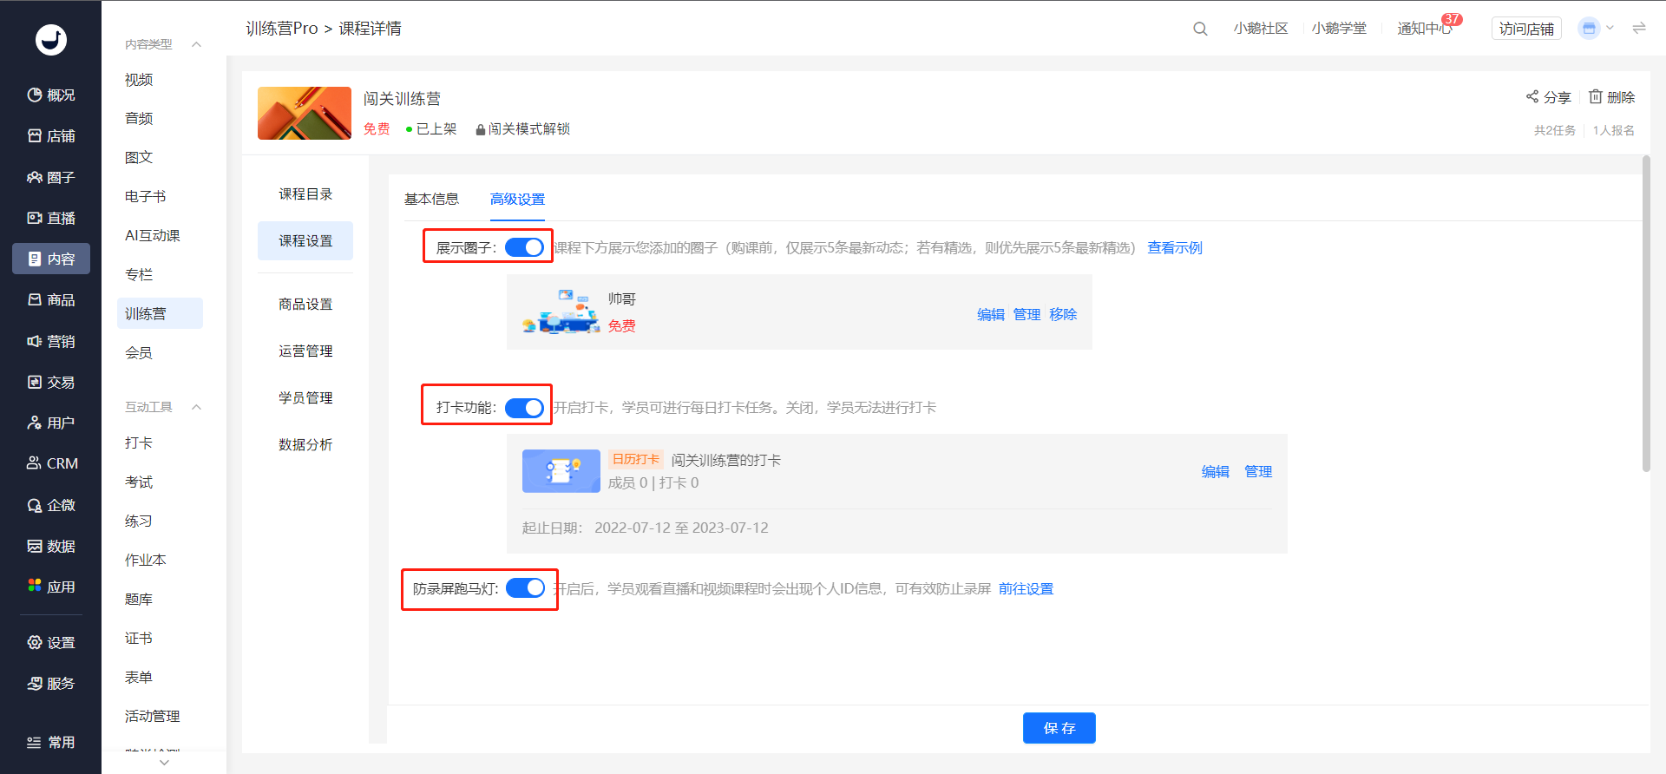
Task: Open 应用 in the left sidebar
Action: coord(51,587)
